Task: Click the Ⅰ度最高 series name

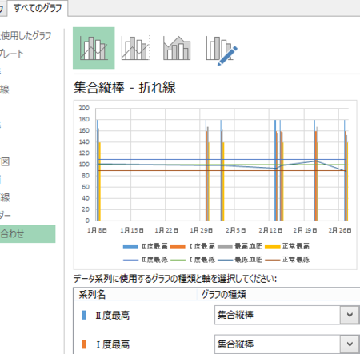Action: 113,344
